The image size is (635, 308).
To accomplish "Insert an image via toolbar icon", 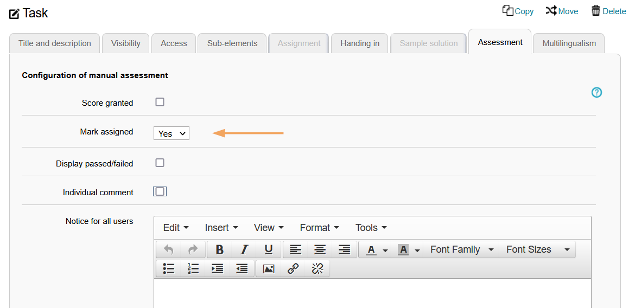I will pos(269,268).
